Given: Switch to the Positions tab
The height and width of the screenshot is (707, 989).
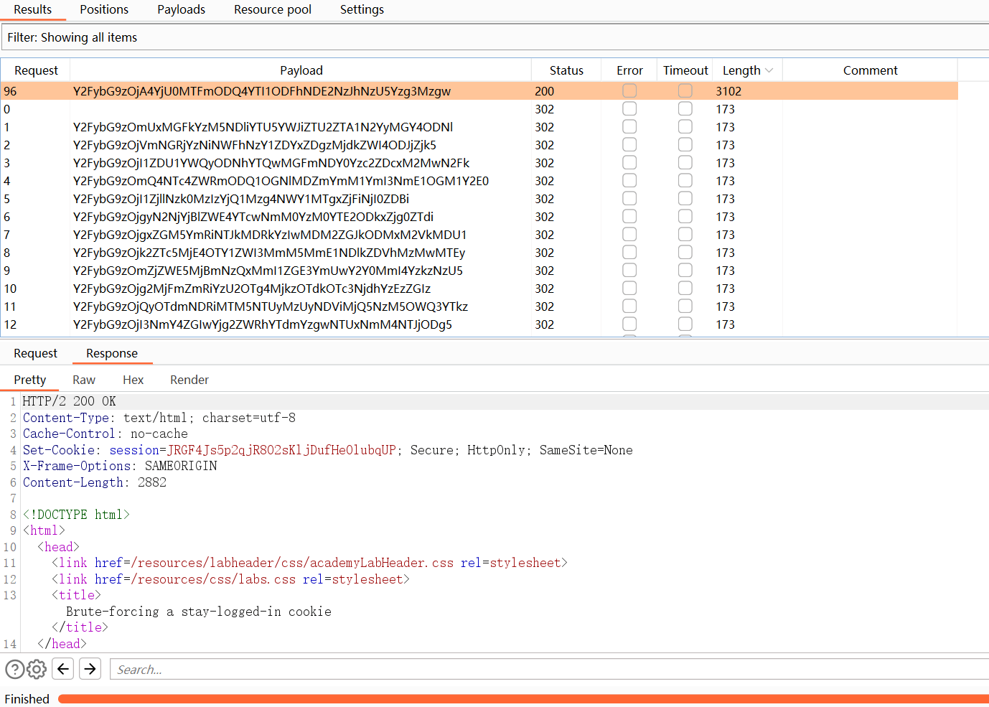Looking at the screenshot, I should [x=104, y=10].
